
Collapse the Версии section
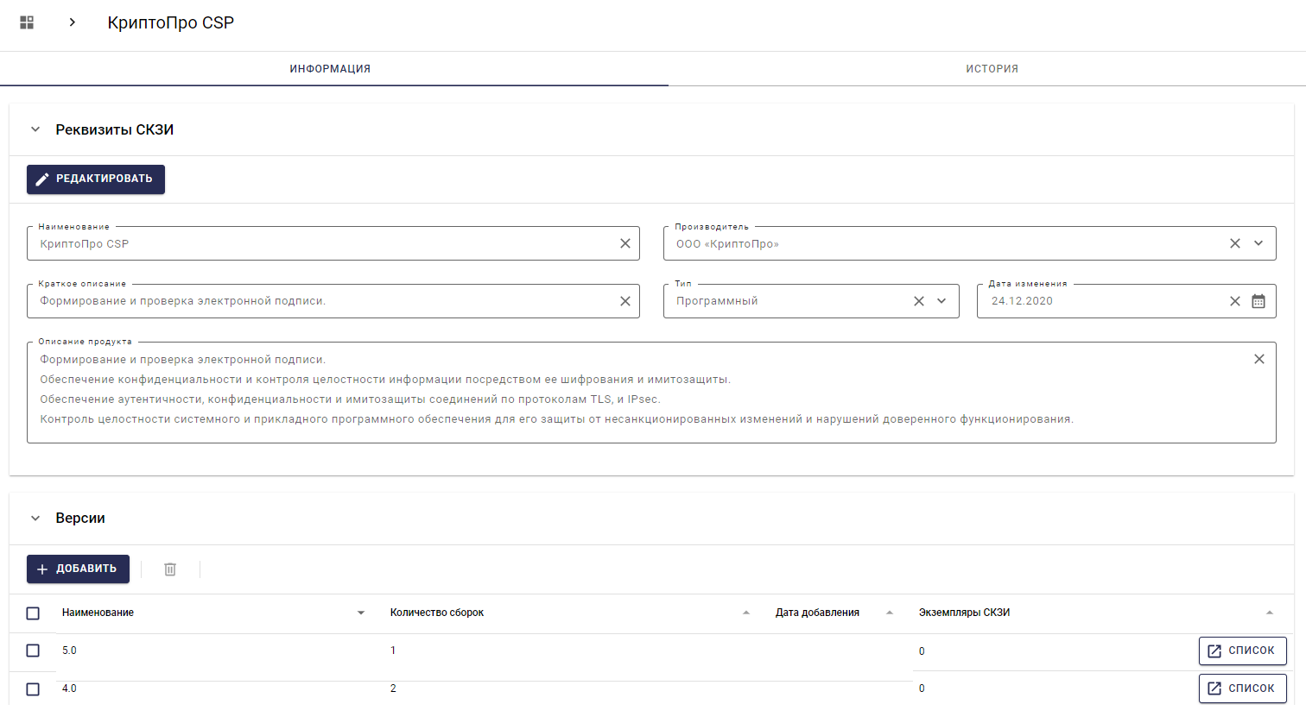35,519
